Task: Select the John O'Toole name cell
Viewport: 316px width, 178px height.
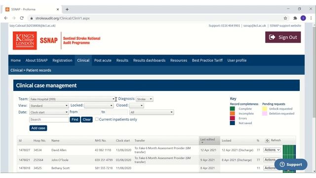Action: click(x=60, y=160)
